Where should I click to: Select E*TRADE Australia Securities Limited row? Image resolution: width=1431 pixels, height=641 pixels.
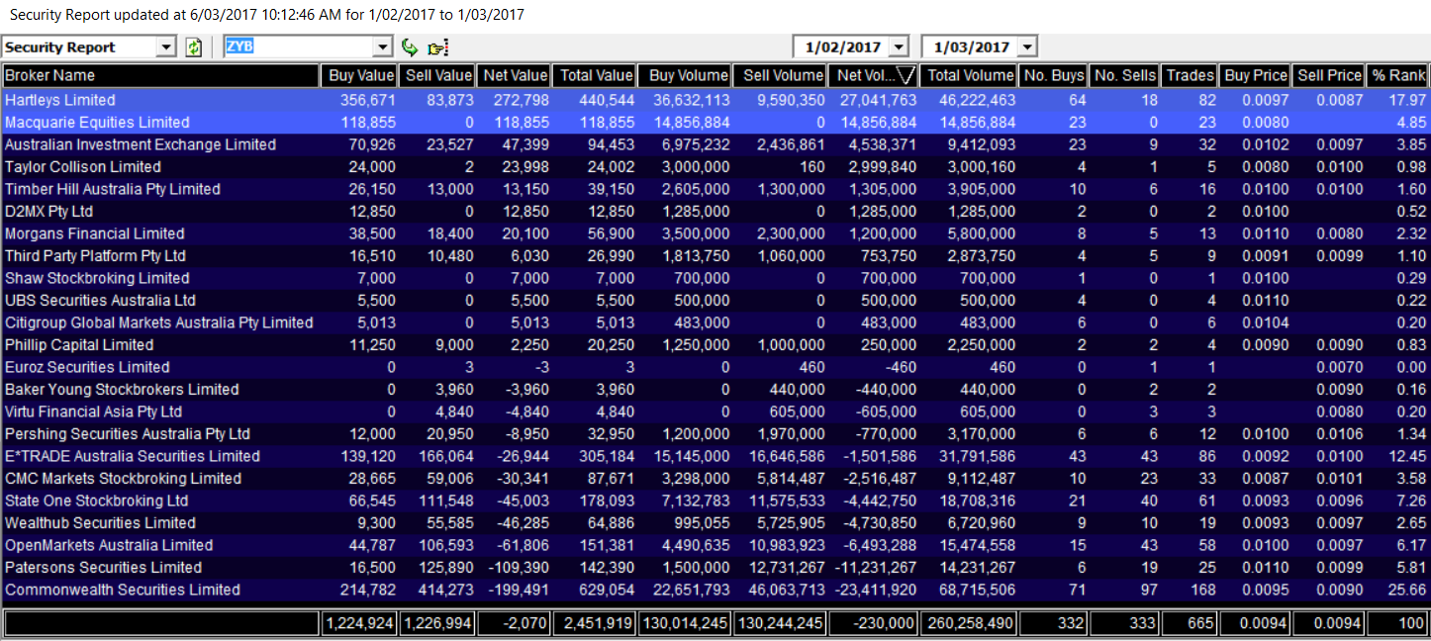coord(715,456)
